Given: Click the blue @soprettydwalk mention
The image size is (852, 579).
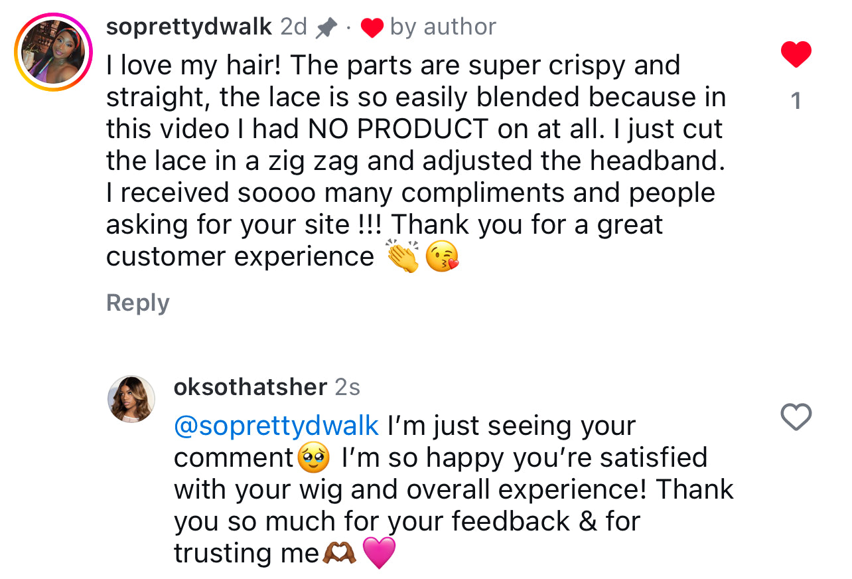Looking at the screenshot, I should click(276, 426).
